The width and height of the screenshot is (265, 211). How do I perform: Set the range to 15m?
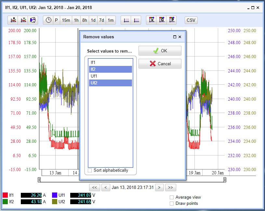point(66,20)
